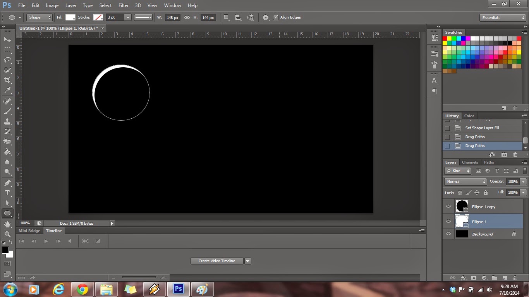Open the Filter menu
Screen dimensions: 529x297
(x=124, y=5)
